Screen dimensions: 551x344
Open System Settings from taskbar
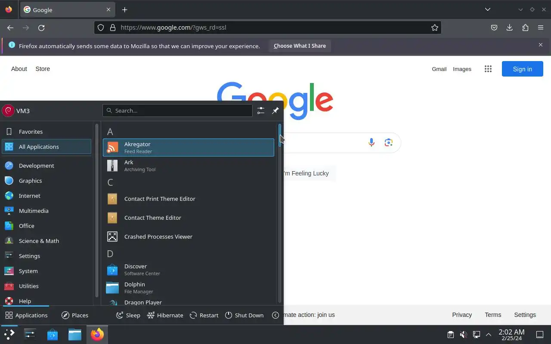pos(30,335)
